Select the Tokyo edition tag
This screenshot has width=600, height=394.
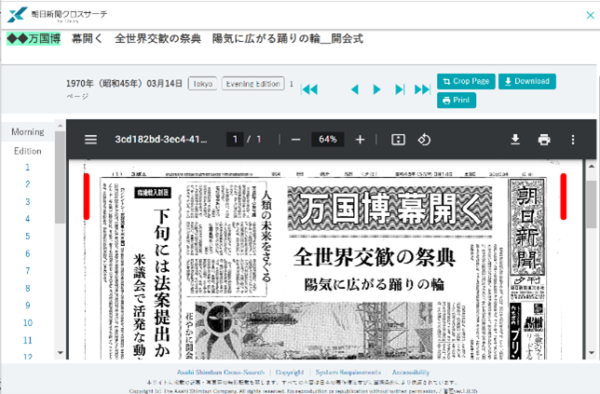click(x=202, y=84)
